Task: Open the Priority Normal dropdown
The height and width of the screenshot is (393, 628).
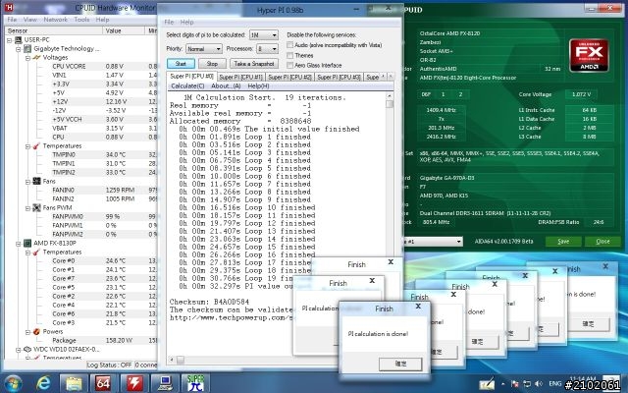Action: 204,49
